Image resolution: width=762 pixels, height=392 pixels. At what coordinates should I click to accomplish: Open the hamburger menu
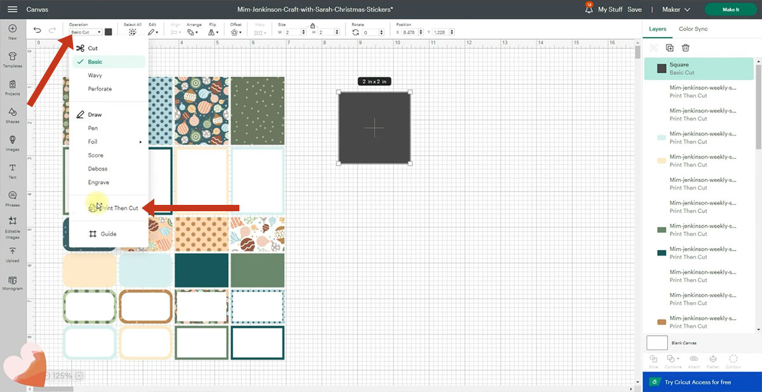point(12,10)
